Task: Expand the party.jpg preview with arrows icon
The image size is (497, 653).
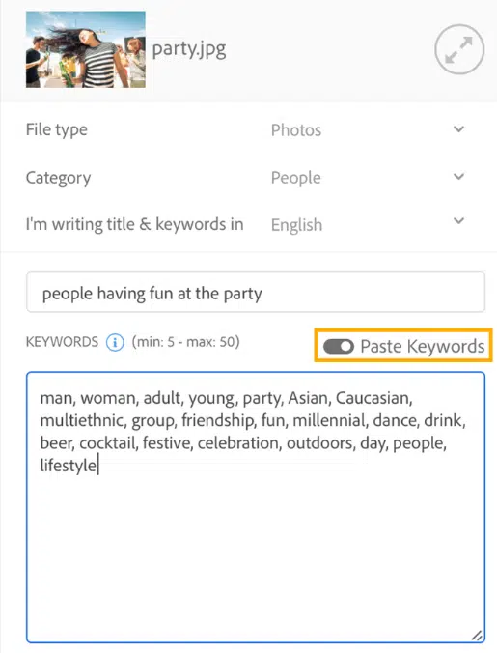Action: pos(459,49)
